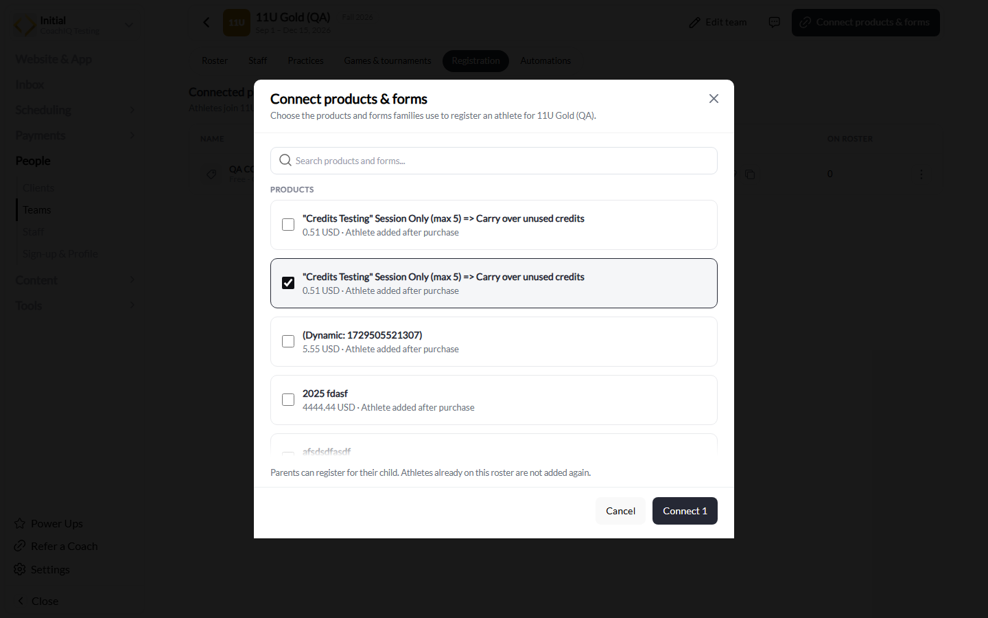Open the Automations tab
Image resolution: width=988 pixels, height=618 pixels.
(545, 61)
